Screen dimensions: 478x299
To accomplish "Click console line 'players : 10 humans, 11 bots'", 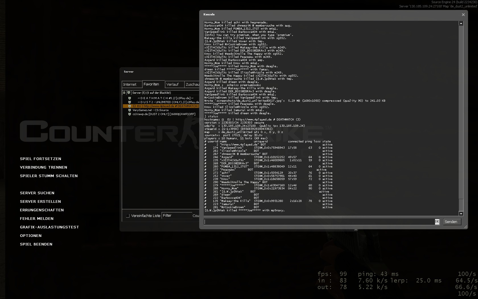I will point(236,138).
